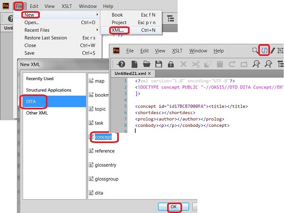Screen dimensions: 284x213
Task: Click the save floppy disk icon
Action: click(x=159, y=64)
